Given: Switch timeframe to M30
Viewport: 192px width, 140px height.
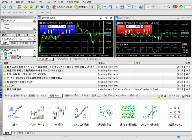Looking at the screenshot, I should 20,13.
